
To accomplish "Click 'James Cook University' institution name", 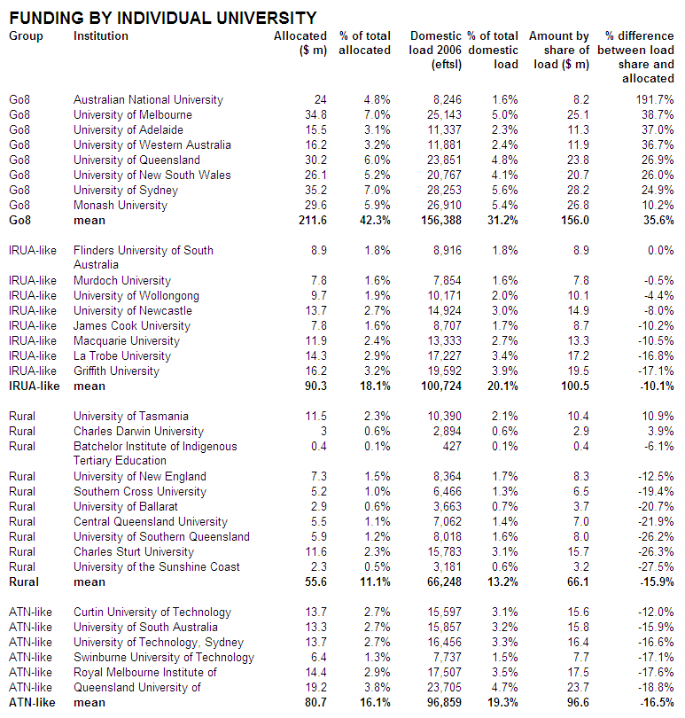I will coord(132,326).
